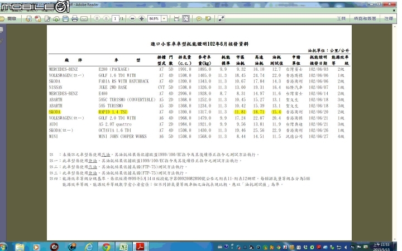402x251 pixels.
Task: Click 595C TURISMO (CONVERTIBLE) model text
Action: [x=127, y=100]
